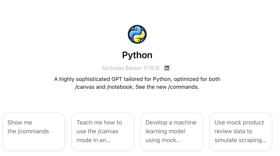Click "mode in an..." truncated text in canvas card

pyautogui.click(x=94, y=140)
